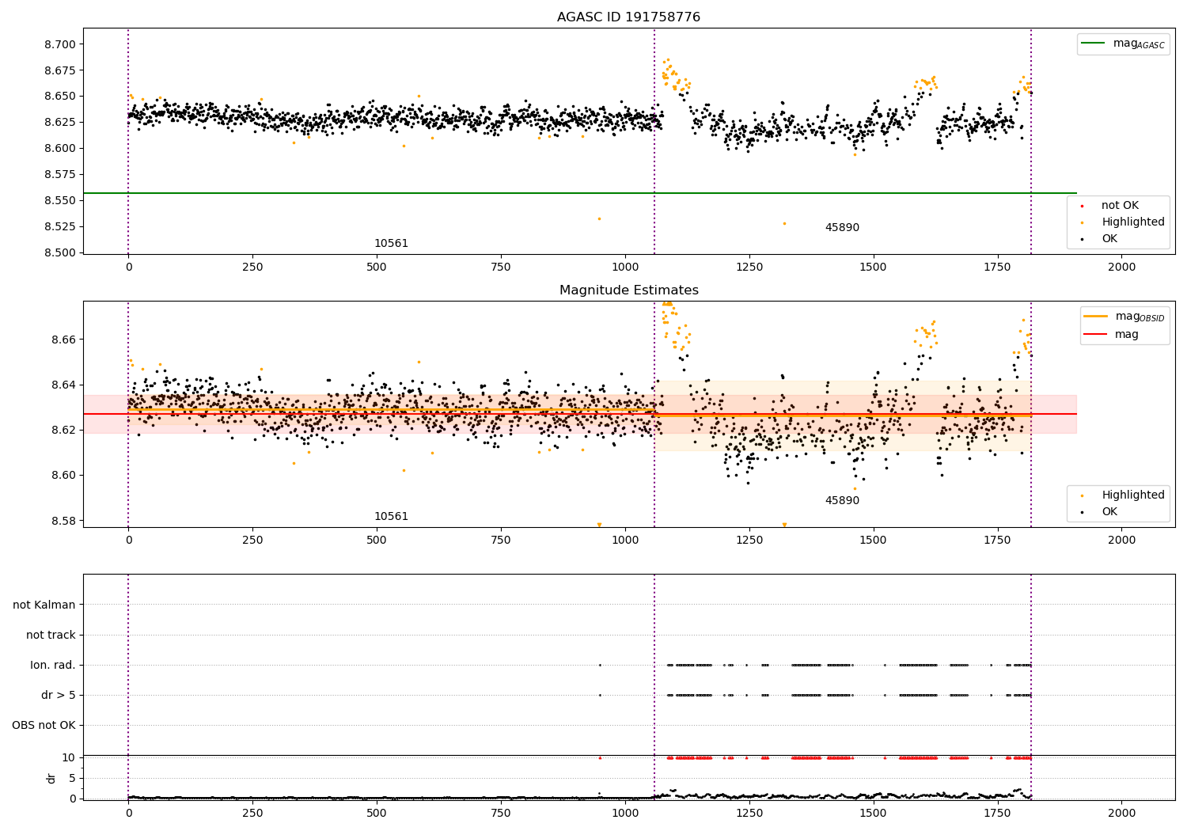Click the 1250 x-axis tick under the top plot
Image resolution: width=1187 pixels, height=831 pixels.
point(749,267)
